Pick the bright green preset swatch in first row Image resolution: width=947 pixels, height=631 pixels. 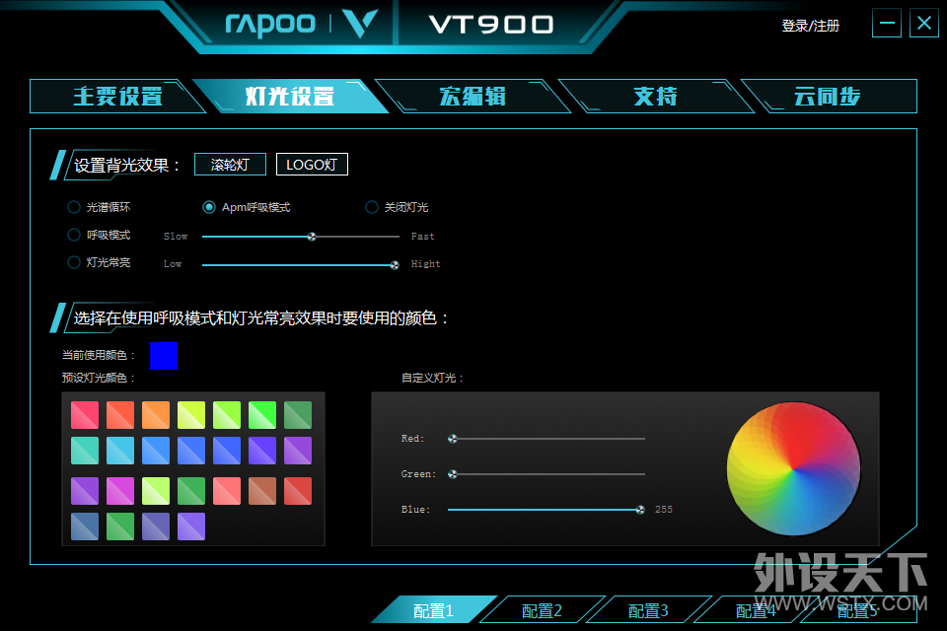point(262,415)
